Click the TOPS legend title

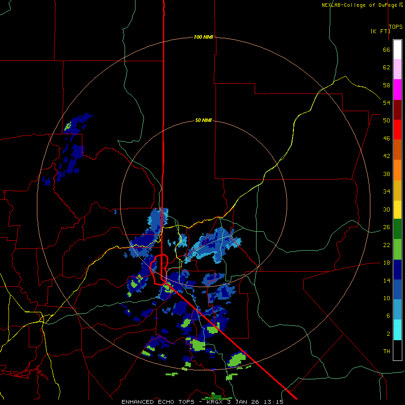click(x=396, y=27)
